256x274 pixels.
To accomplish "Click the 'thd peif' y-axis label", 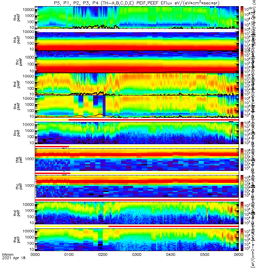I will pyautogui.click(x=17, y=213).
